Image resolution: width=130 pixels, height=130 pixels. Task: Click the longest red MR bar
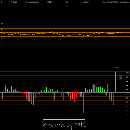[x=84, y=103]
